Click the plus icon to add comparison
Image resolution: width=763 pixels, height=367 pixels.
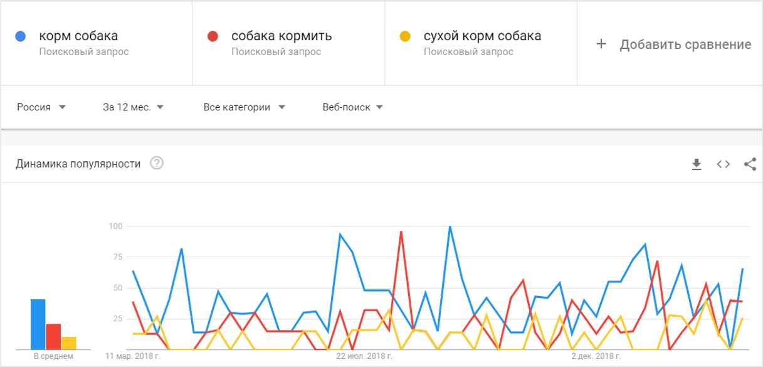[601, 44]
